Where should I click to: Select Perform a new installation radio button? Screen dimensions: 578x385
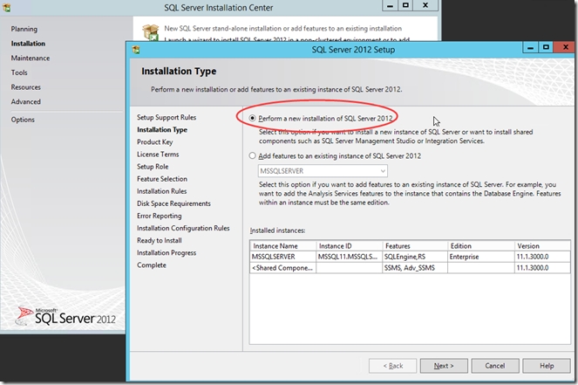pos(253,118)
